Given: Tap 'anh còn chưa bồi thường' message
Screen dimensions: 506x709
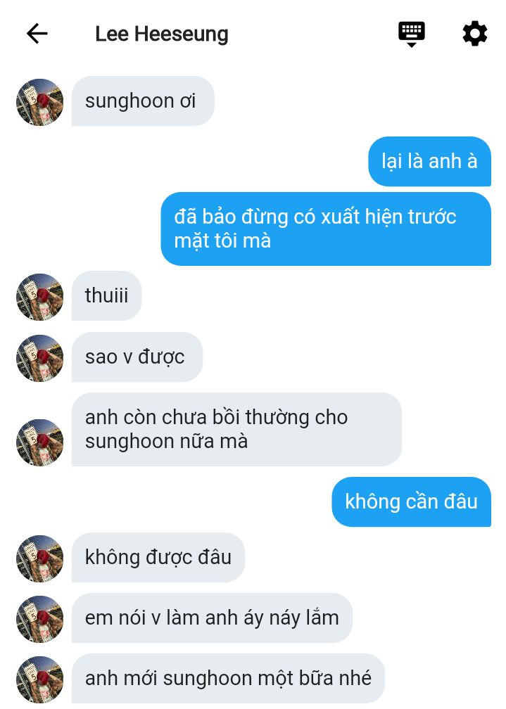Looking at the screenshot, I should [x=236, y=430].
